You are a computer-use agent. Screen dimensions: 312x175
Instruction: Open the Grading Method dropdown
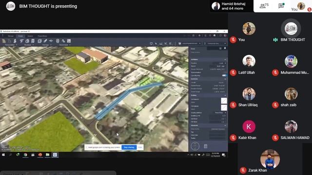click(x=220, y=113)
